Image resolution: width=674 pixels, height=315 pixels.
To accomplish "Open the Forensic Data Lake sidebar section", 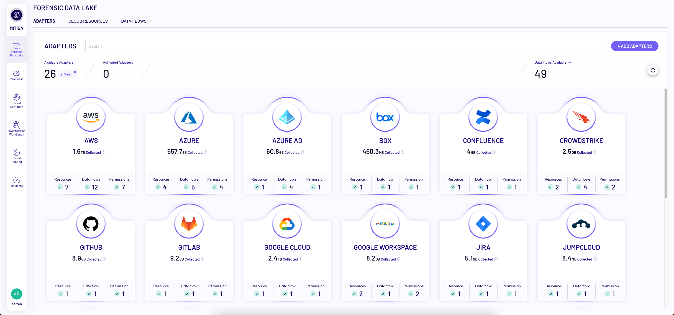I will pyautogui.click(x=17, y=50).
